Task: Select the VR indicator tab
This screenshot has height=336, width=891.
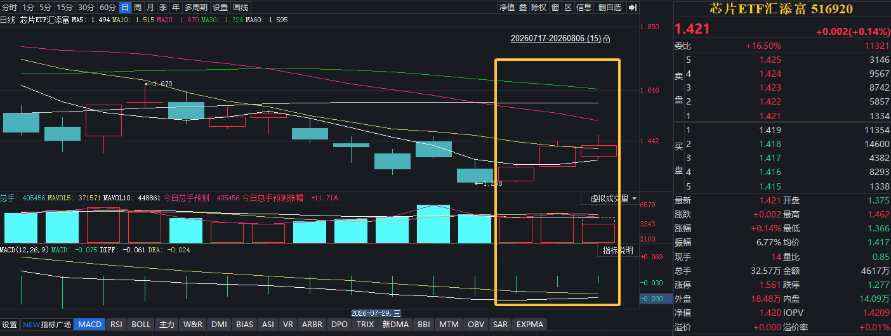Action: coord(289,325)
